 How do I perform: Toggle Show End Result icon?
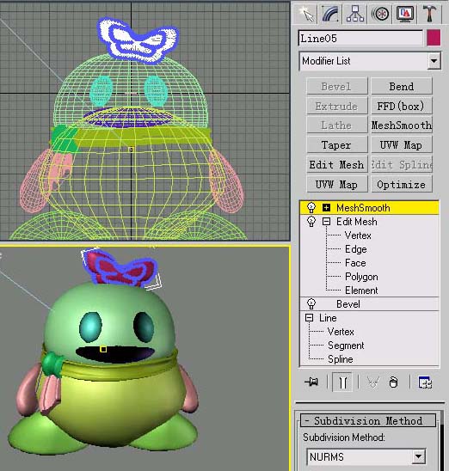point(342,382)
